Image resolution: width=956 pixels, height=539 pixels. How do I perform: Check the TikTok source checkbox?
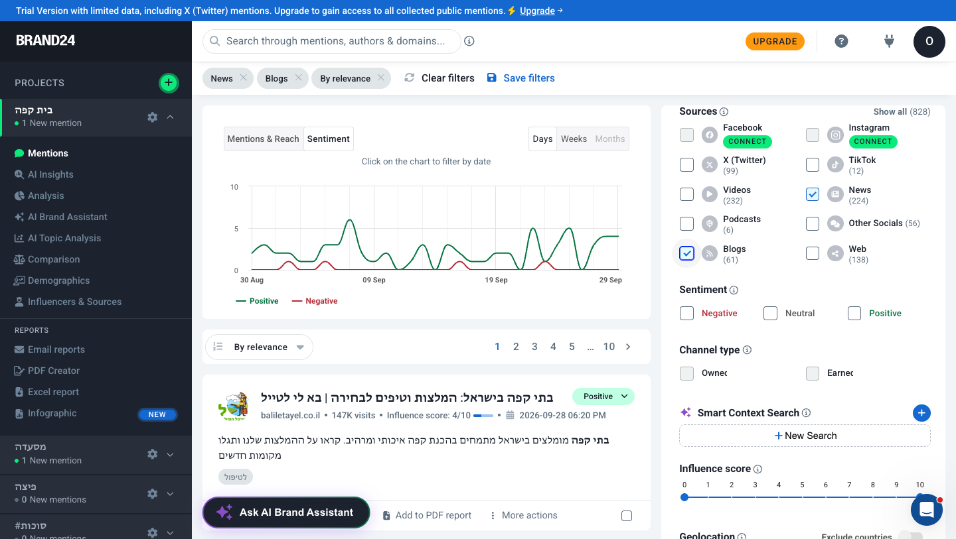pyautogui.click(x=813, y=164)
